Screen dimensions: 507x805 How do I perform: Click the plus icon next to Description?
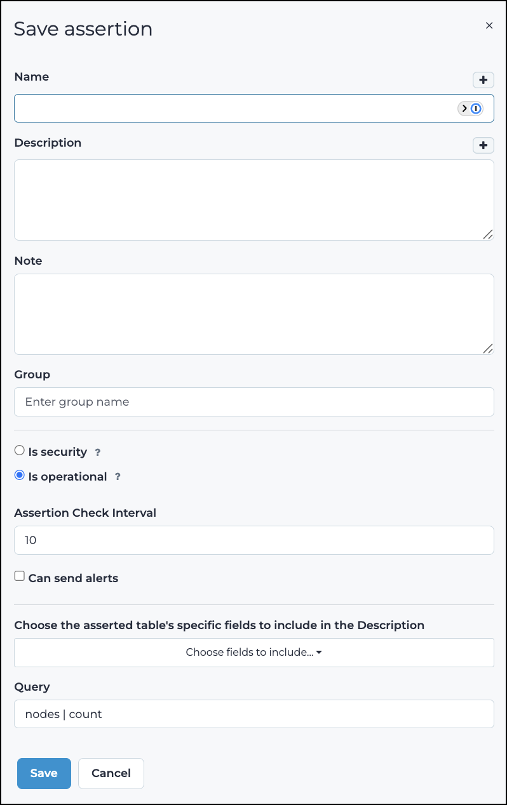pos(483,145)
